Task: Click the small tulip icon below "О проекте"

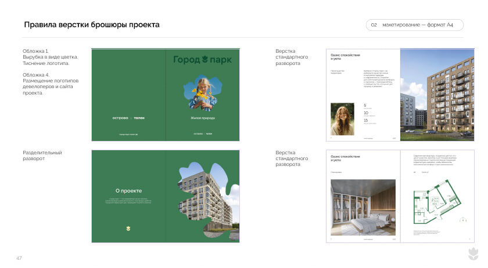Action: point(128,229)
